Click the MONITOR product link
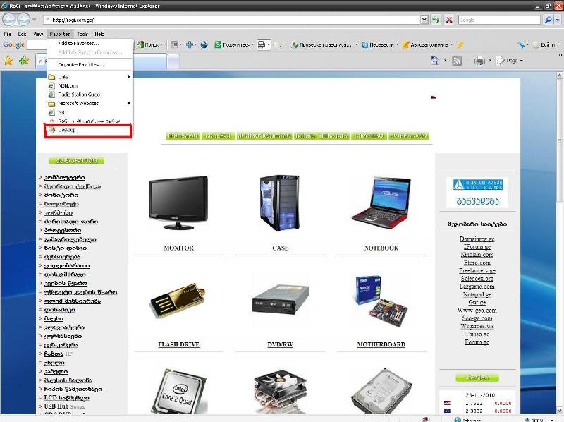The height and width of the screenshot is (422, 564). [x=178, y=248]
